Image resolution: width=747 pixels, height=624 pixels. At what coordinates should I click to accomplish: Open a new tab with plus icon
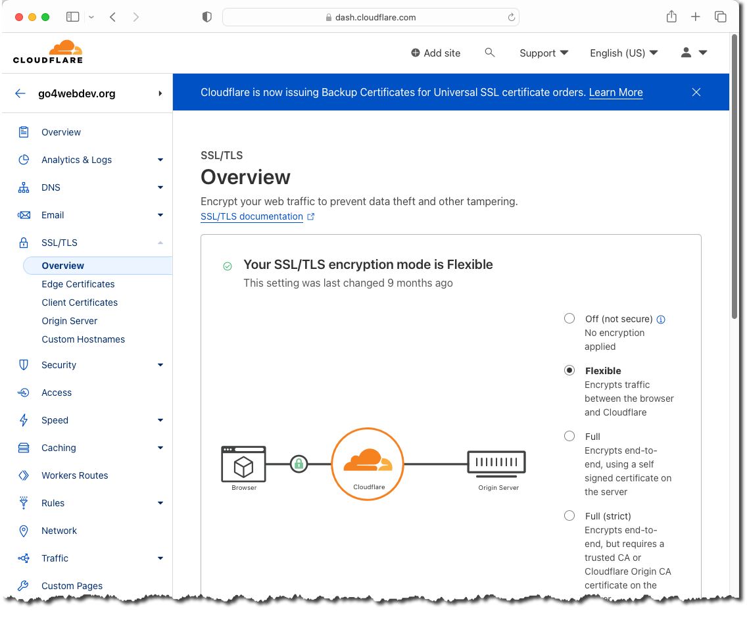696,17
